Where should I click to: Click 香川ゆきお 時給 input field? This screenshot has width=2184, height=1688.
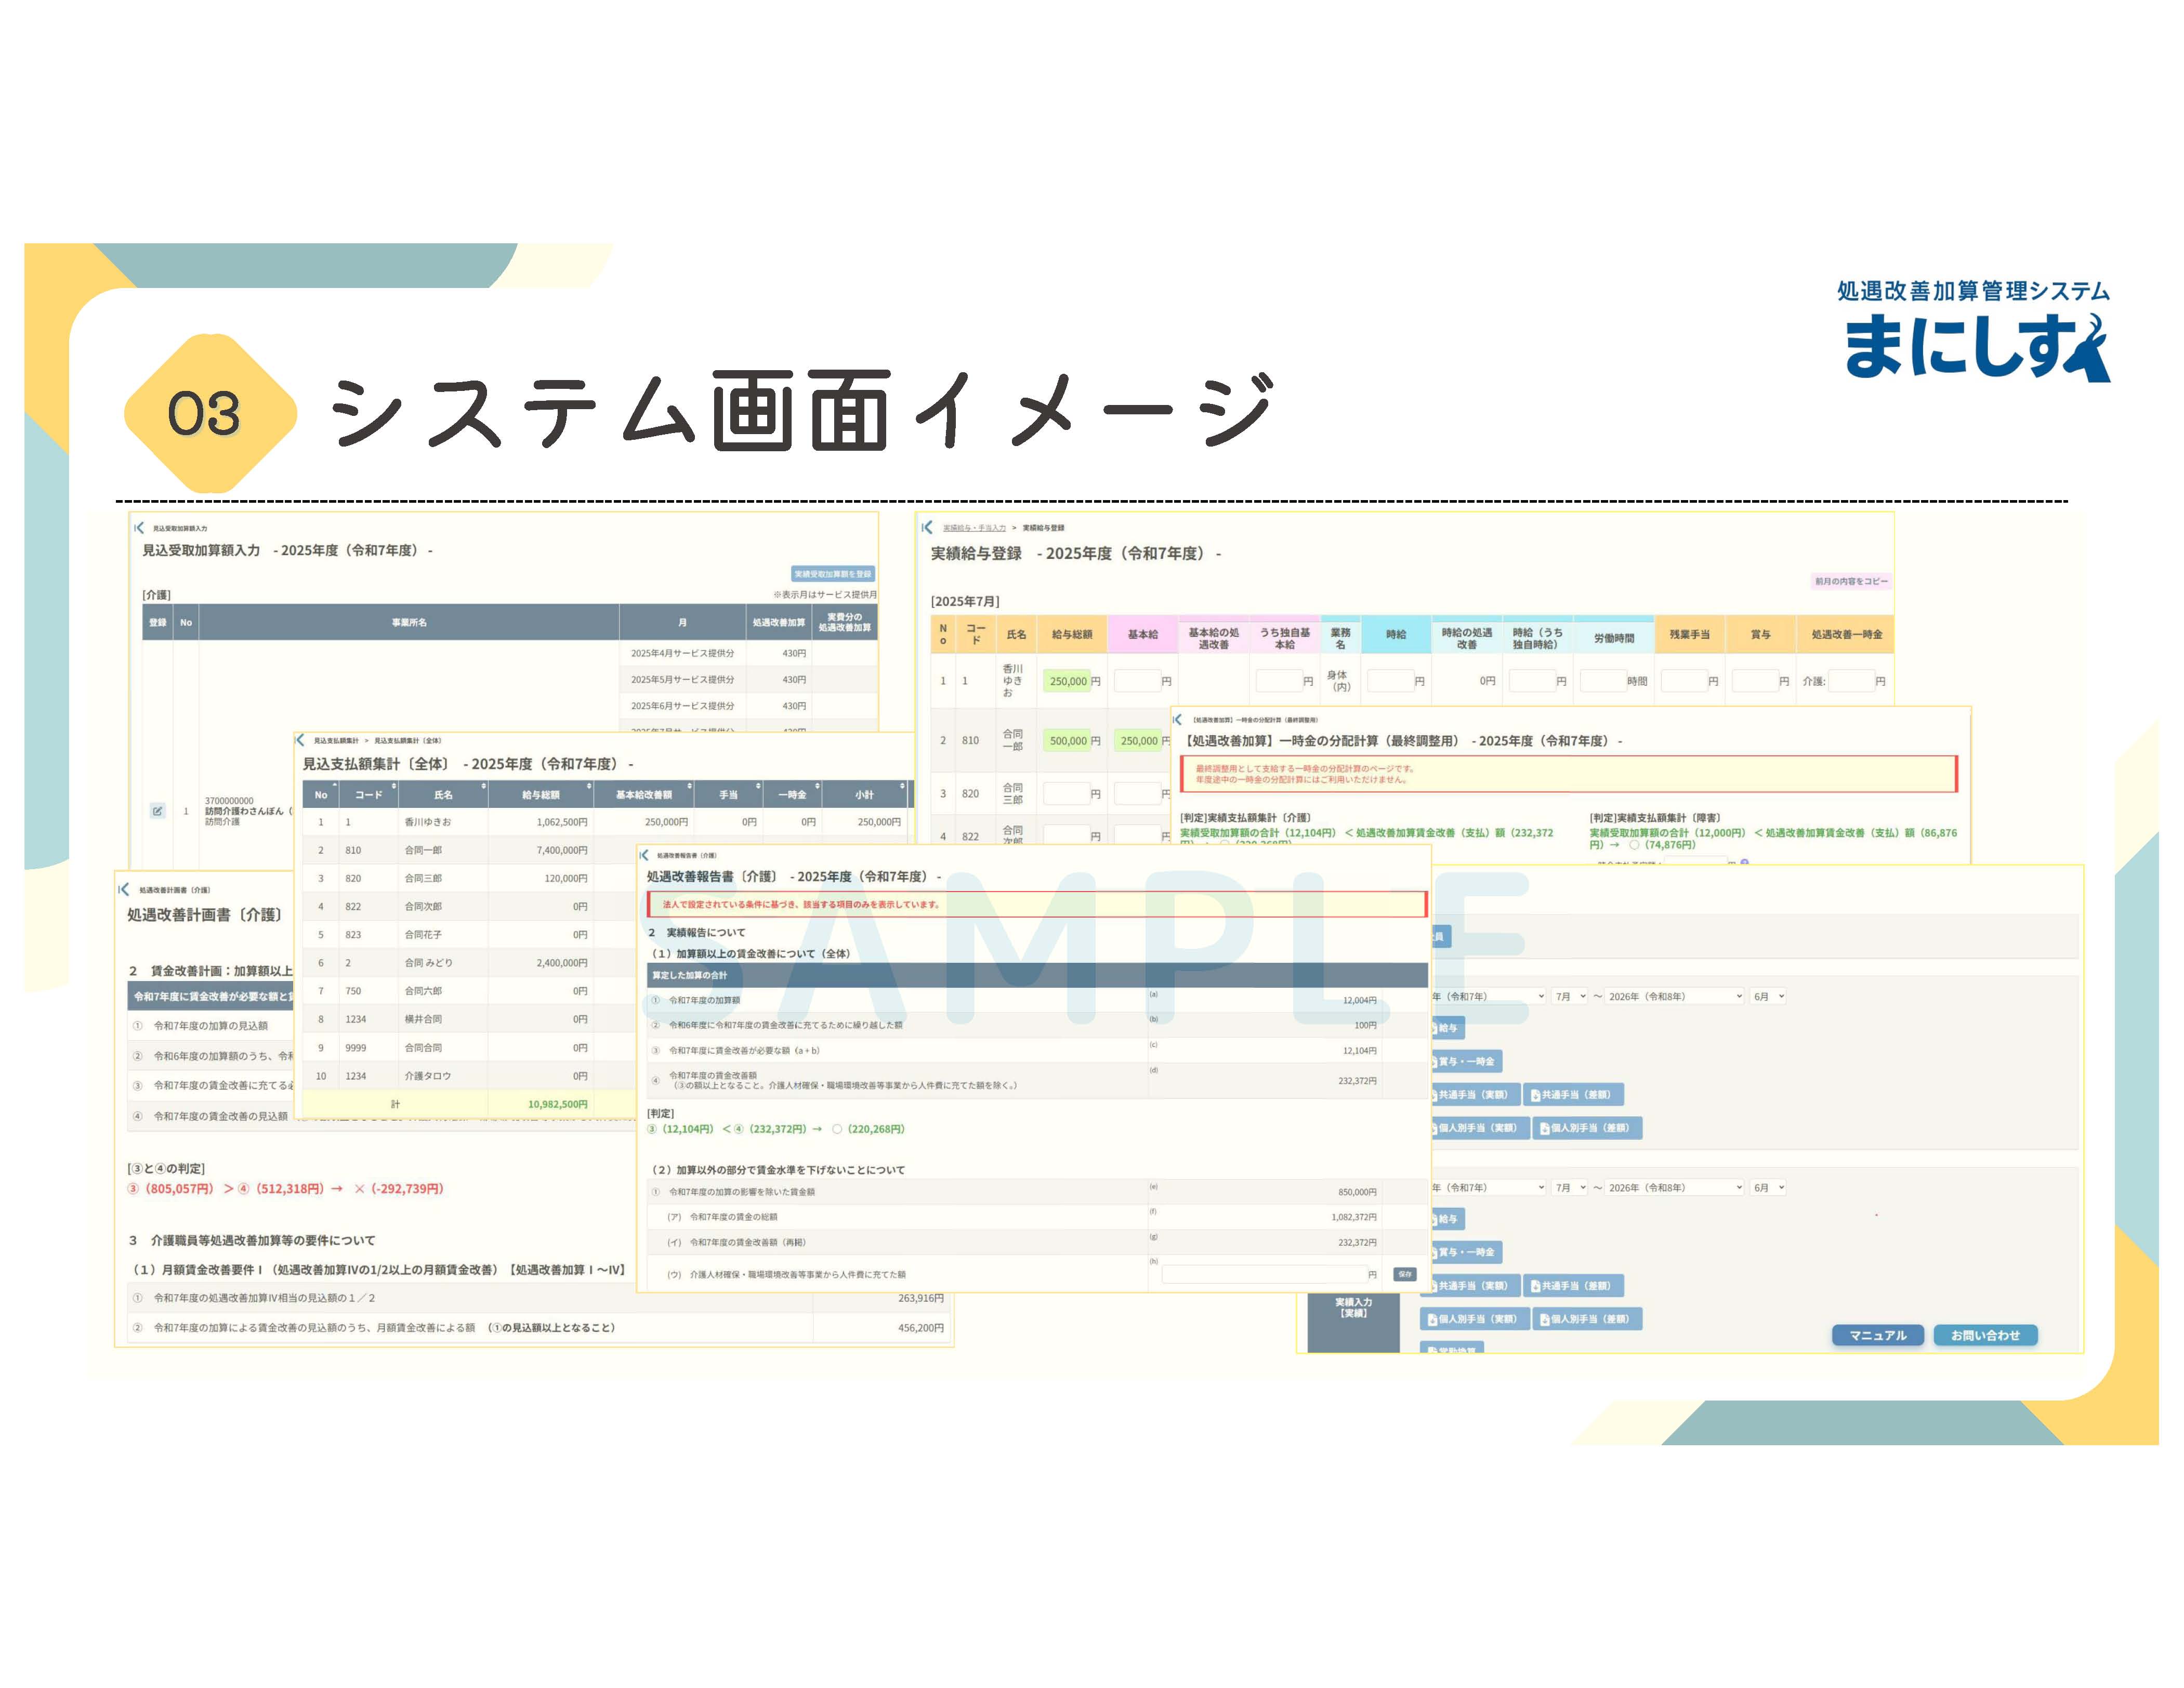point(1391,681)
